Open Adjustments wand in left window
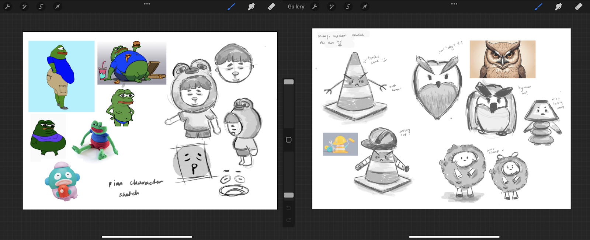 point(24,7)
